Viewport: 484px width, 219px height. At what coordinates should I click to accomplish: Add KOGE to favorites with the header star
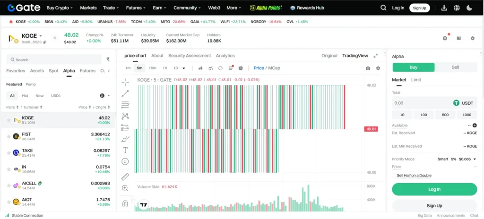coord(55,38)
